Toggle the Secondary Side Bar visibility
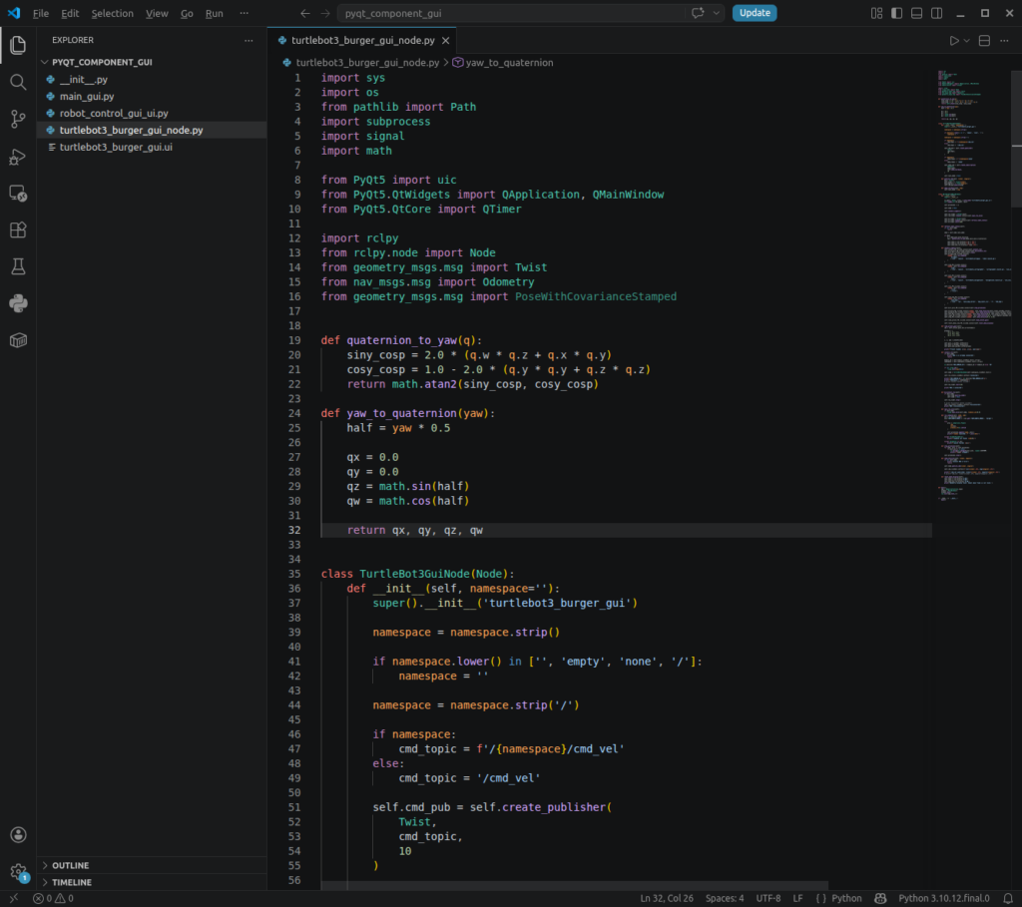This screenshot has width=1022, height=907. pyautogui.click(x=936, y=13)
